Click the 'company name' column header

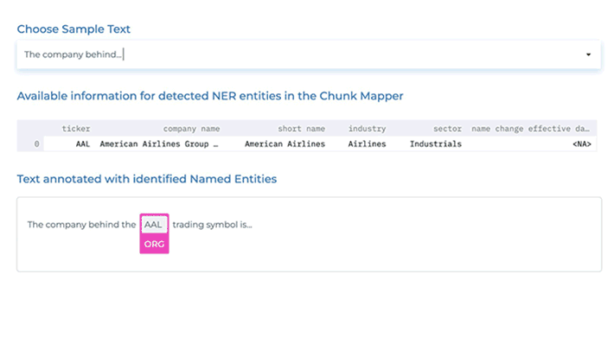[191, 128]
